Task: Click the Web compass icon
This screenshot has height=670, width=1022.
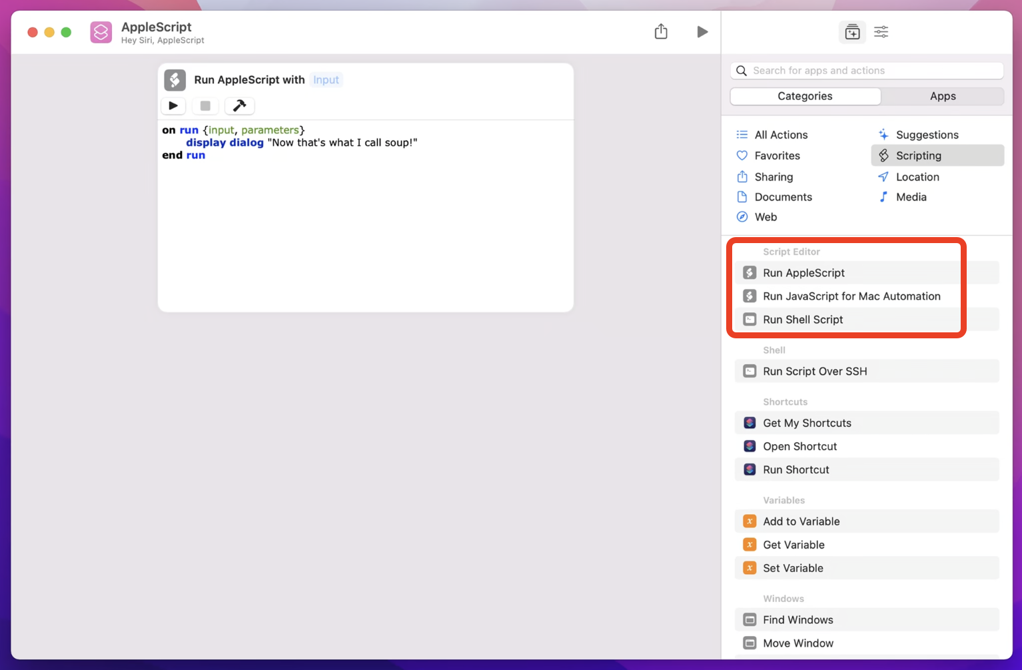Action: (x=742, y=216)
